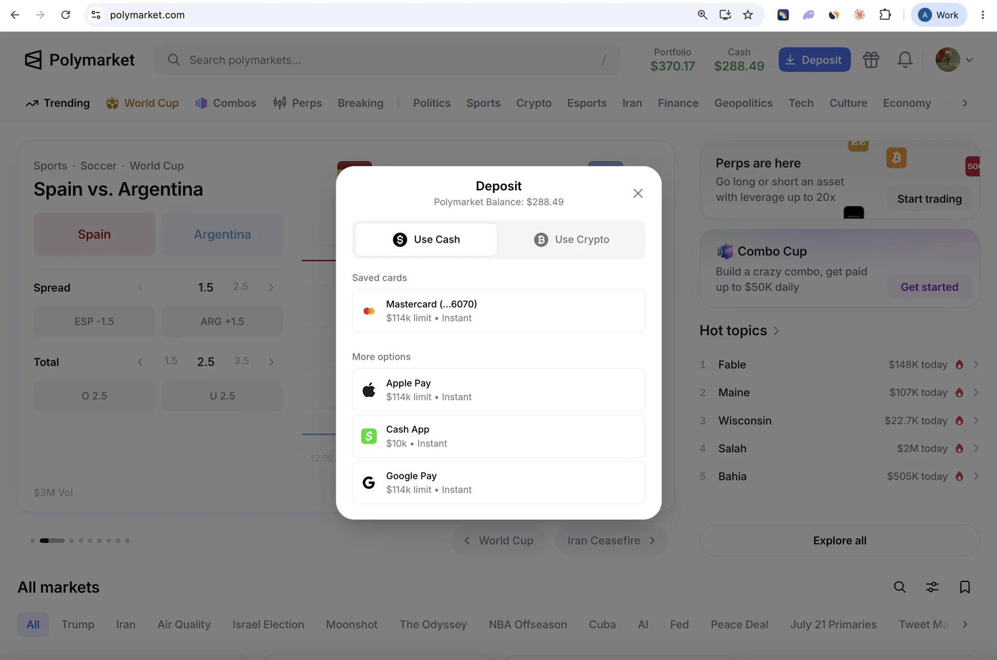Select the Trump filter chip

tap(78, 624)
